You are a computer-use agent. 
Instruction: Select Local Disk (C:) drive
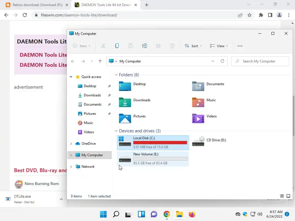click(153, 142)
